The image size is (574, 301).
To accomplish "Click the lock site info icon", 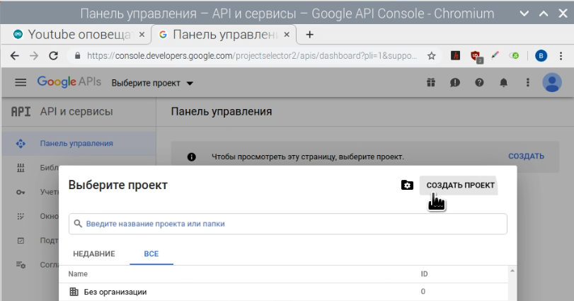I will coord(77,56).
